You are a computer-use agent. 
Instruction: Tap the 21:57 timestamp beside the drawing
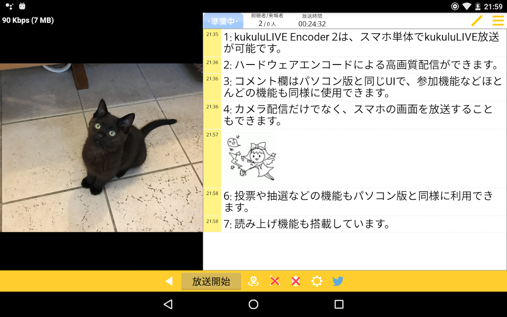[212, 135]
